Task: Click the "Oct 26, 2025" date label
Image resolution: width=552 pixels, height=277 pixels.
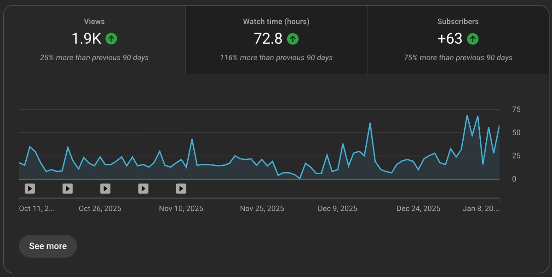Action: coord(100,209)
